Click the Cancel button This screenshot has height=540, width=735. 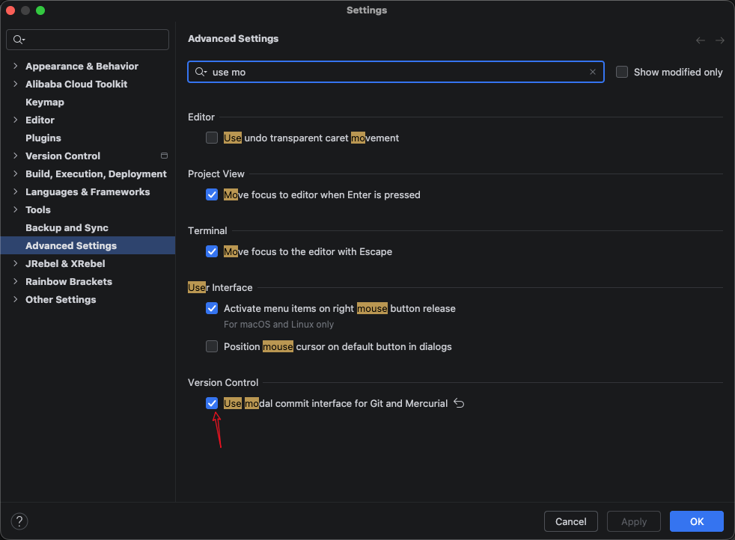570,521
